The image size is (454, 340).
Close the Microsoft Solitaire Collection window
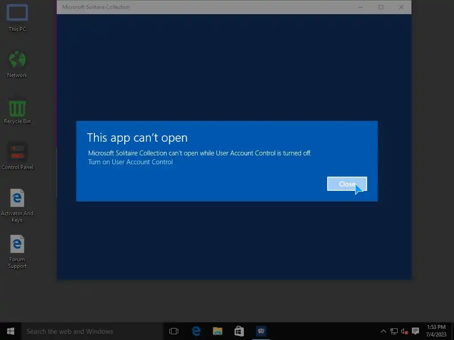pyautogui.click(x=401, y=7)
